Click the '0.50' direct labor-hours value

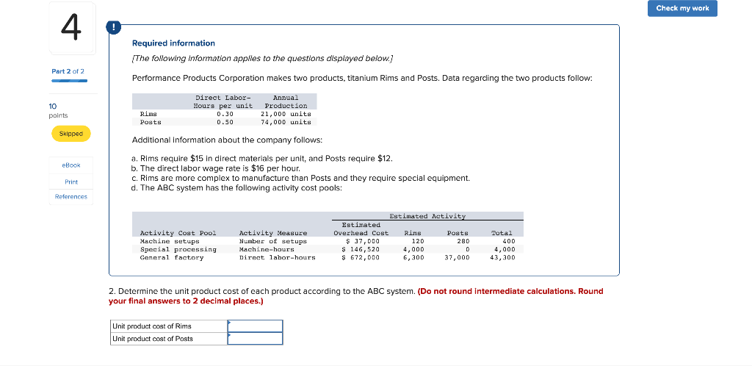(225, 122)
